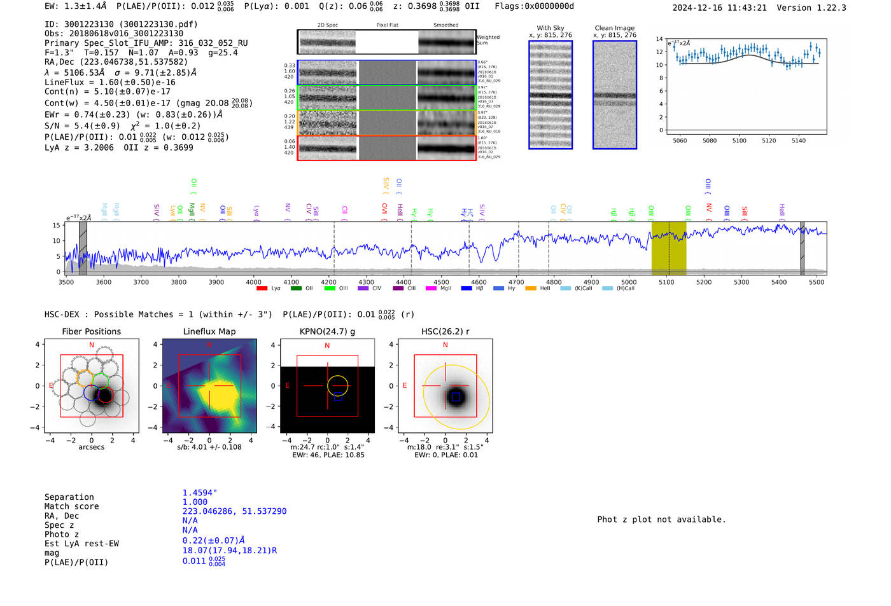Select the Obs: 20180618v016_3001223130 line
The height and width of the screenshot is (606, 891).
click(114, 33)
